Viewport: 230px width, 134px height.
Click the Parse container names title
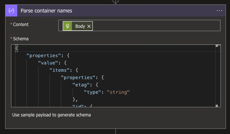(x=46, y=11)
